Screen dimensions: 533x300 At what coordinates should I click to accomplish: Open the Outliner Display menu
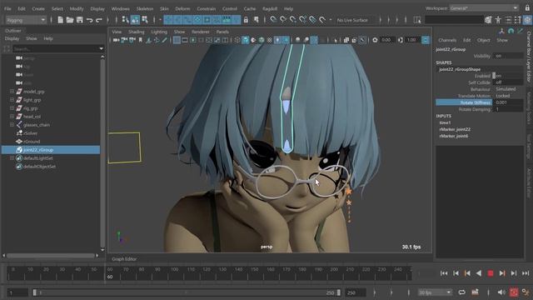pos(12,39)
